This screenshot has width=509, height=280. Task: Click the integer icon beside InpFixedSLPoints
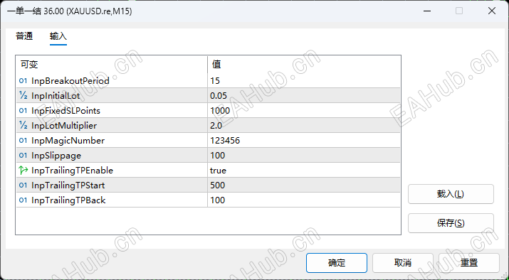pyautogui.click(x=23, y=111)
